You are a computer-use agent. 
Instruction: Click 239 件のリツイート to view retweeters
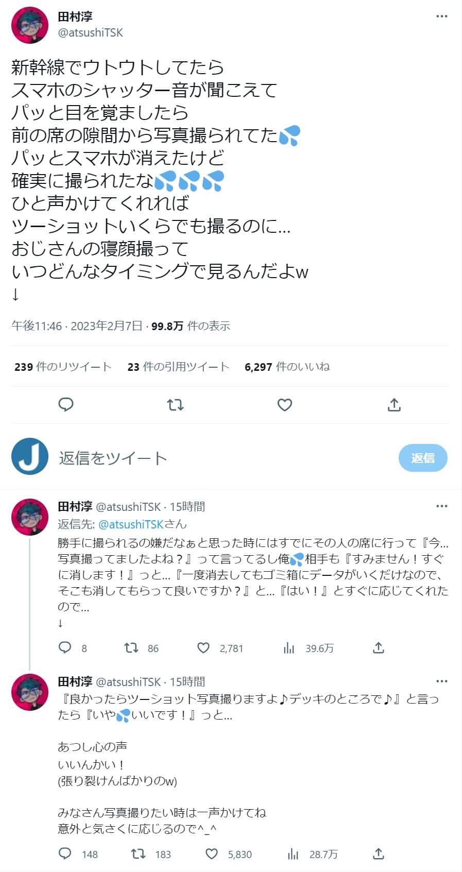62,367
